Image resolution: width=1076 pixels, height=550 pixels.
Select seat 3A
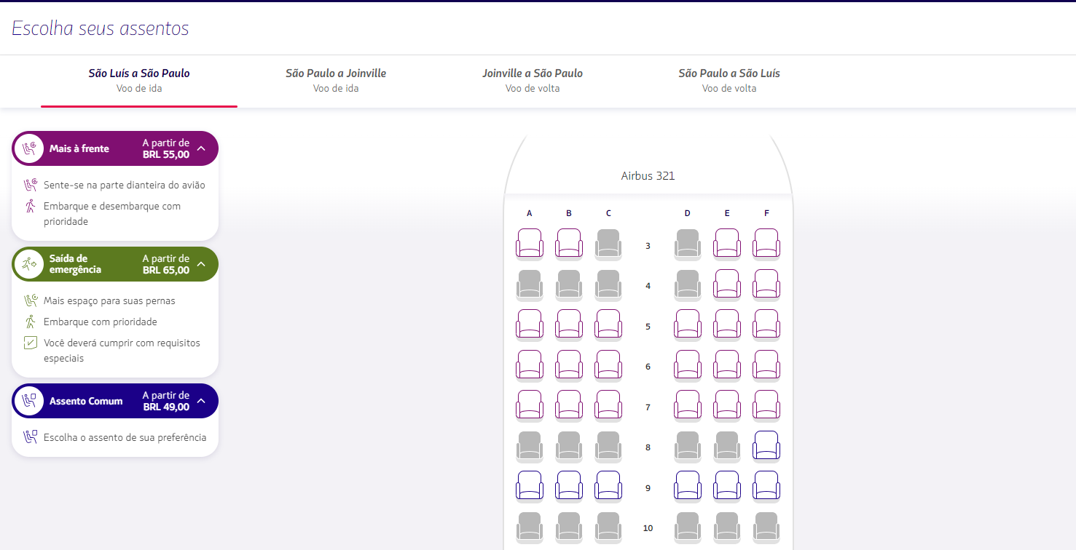530,244
